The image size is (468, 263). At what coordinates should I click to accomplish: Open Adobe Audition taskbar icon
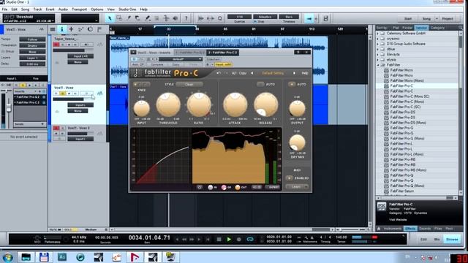coord(62,256)
